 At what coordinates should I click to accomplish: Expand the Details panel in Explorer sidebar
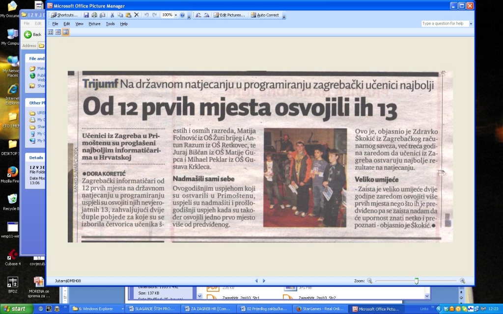pyautogui.click(x=37, y=157)
